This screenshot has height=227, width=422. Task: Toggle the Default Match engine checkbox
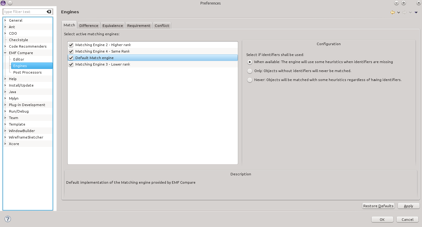pyautogui.click(x=71, y=58)
